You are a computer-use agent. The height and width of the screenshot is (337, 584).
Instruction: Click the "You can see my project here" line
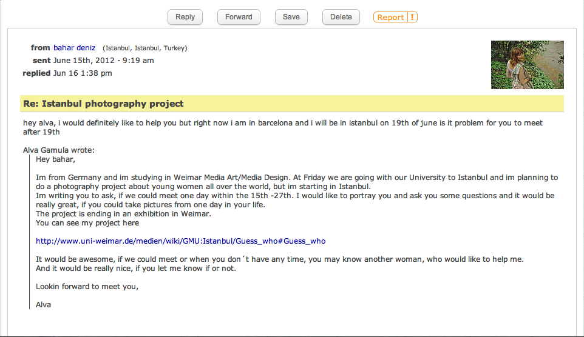point(87,223)
